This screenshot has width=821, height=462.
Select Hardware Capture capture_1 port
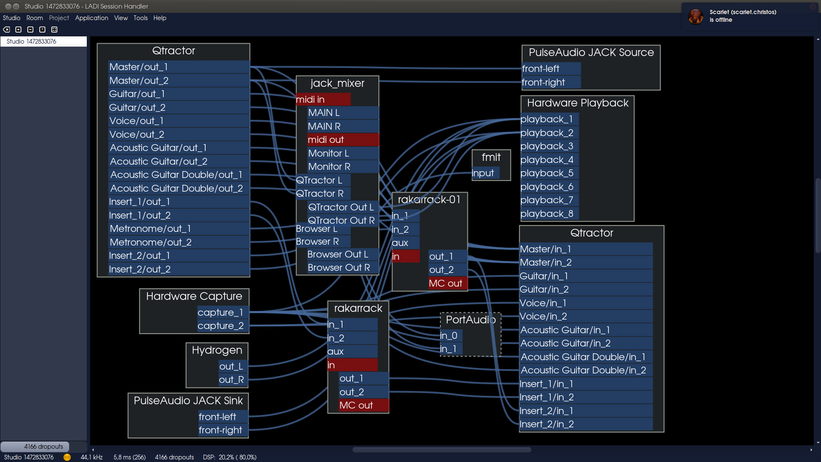pyautogui.click(x=223, y=312)
